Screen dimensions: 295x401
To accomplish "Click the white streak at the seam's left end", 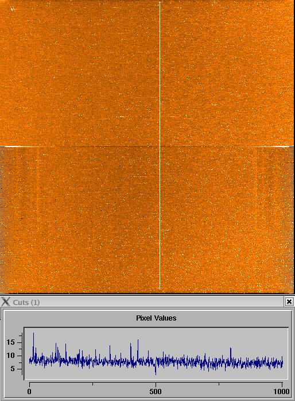I will click(x=18, y=146).
